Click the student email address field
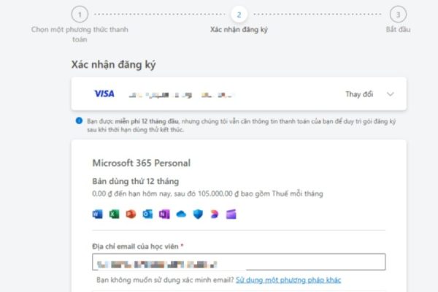 tap(239, 262)
